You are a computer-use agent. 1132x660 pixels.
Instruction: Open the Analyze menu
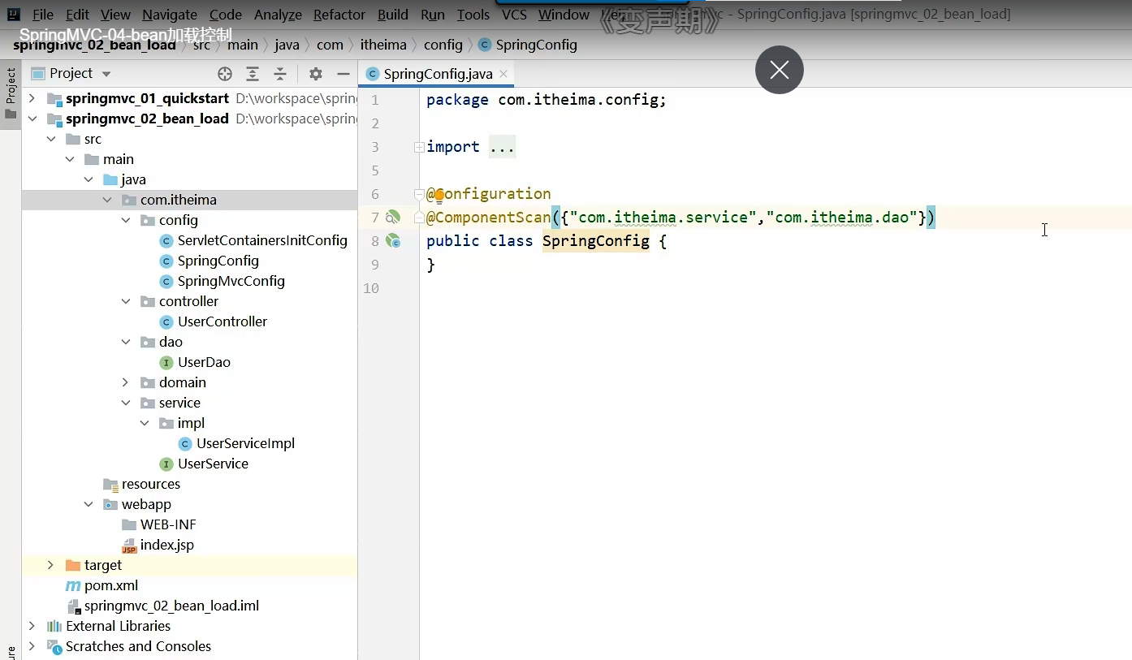[x=278, y=15]
